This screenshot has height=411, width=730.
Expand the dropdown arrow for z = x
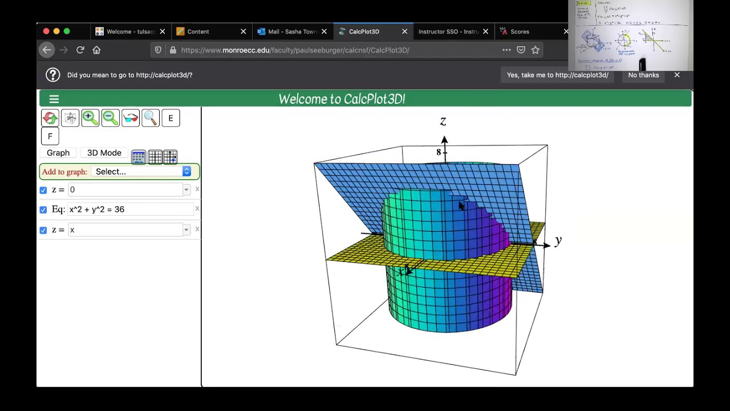pos(186,229)
